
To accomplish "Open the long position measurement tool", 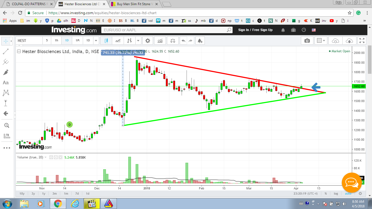I will [6, 103].
